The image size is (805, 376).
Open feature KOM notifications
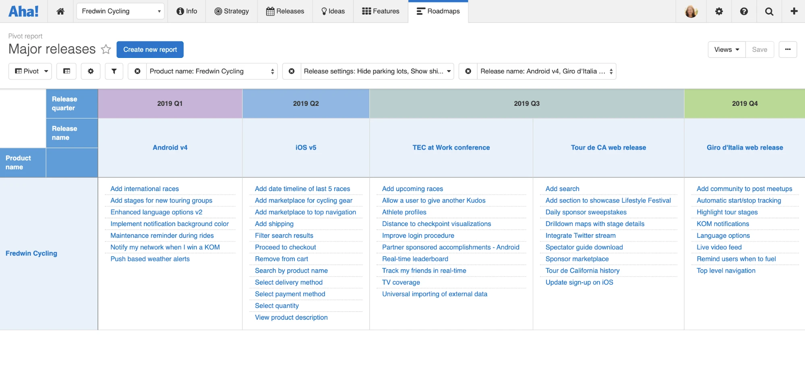723,224
